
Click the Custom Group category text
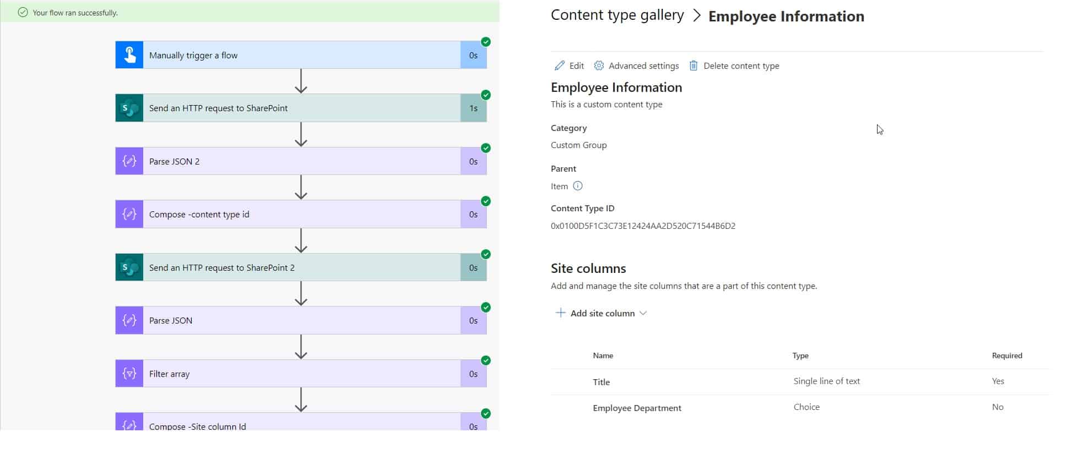pos(578,145)
